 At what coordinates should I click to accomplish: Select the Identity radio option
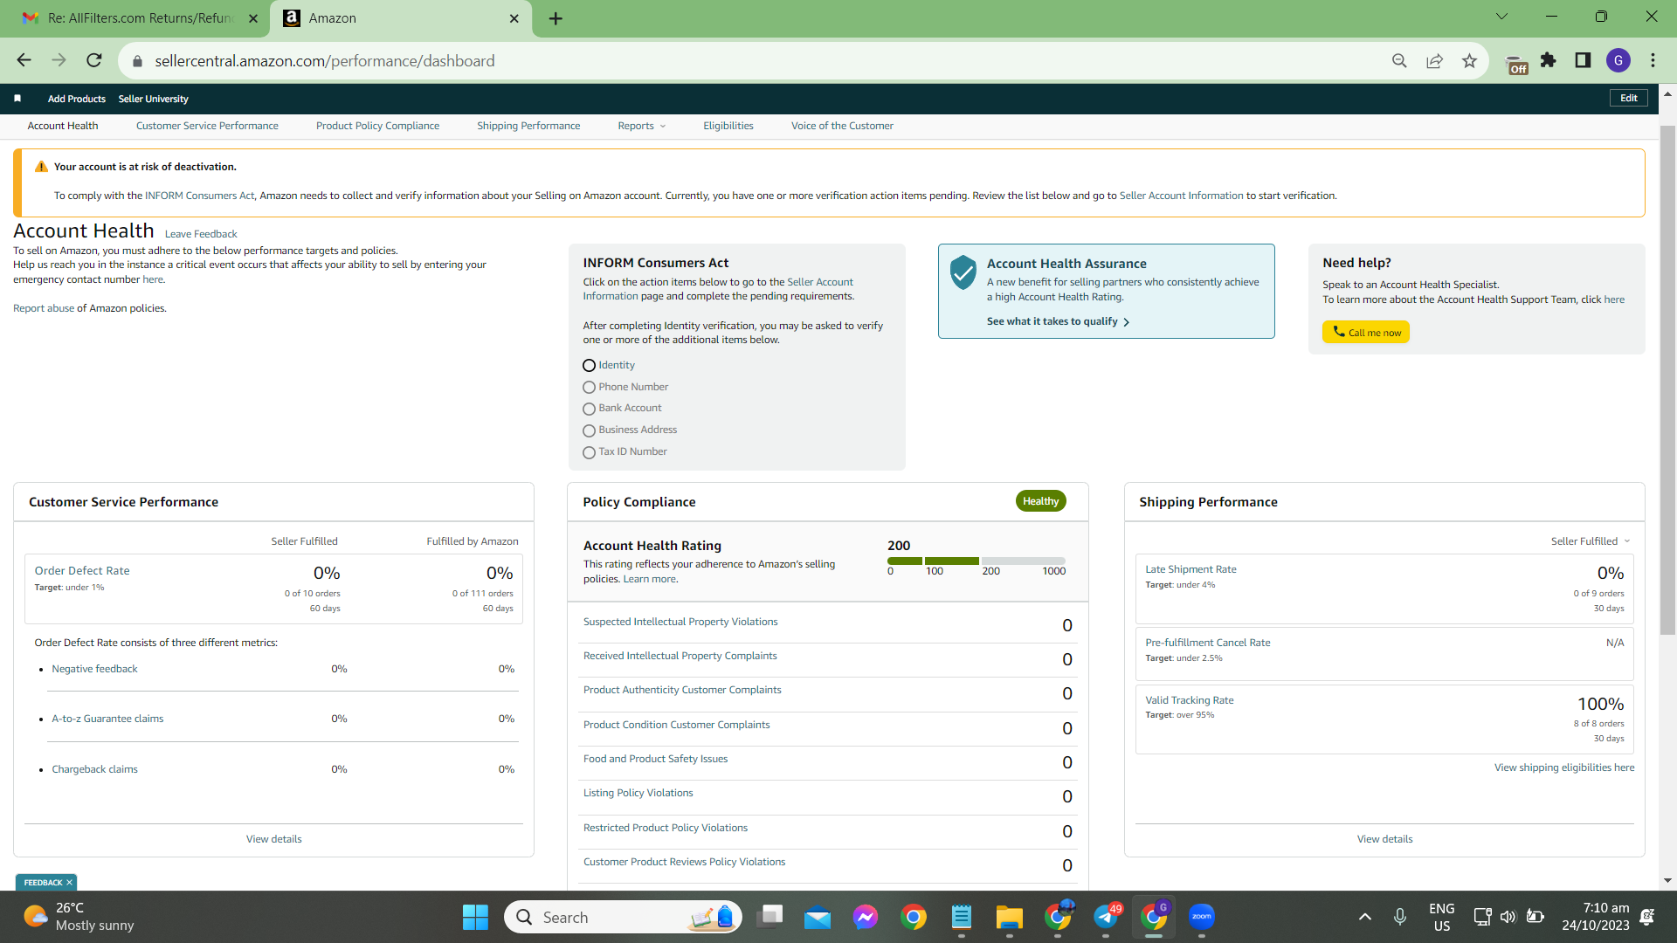tap(589, 366)
